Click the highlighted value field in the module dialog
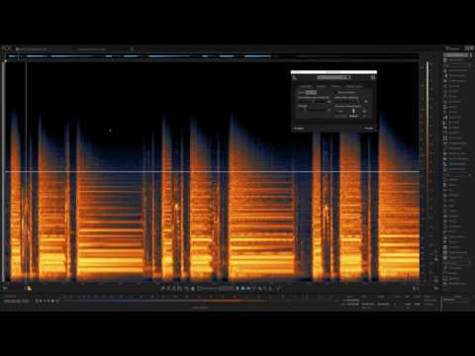 tap(311, 93)
